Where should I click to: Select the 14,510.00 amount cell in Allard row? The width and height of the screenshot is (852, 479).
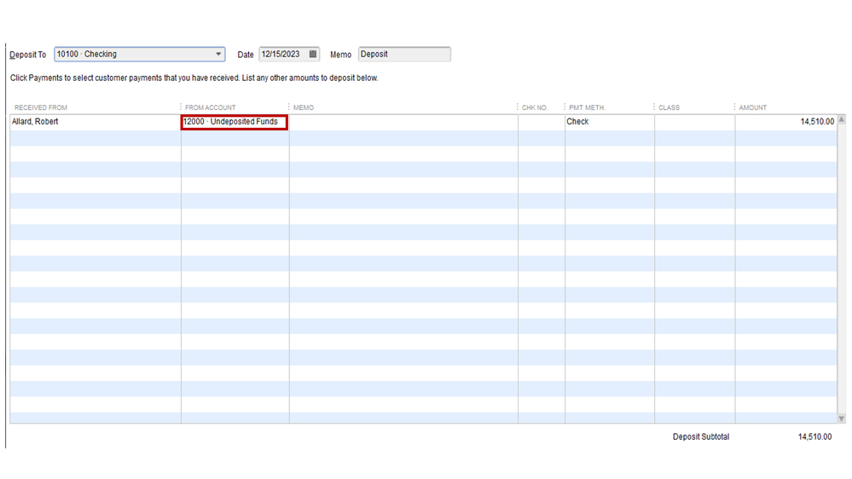point(785,122)
